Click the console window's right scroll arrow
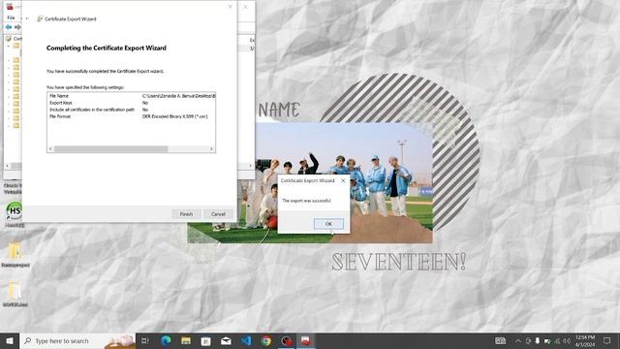 tap(250, 166)
